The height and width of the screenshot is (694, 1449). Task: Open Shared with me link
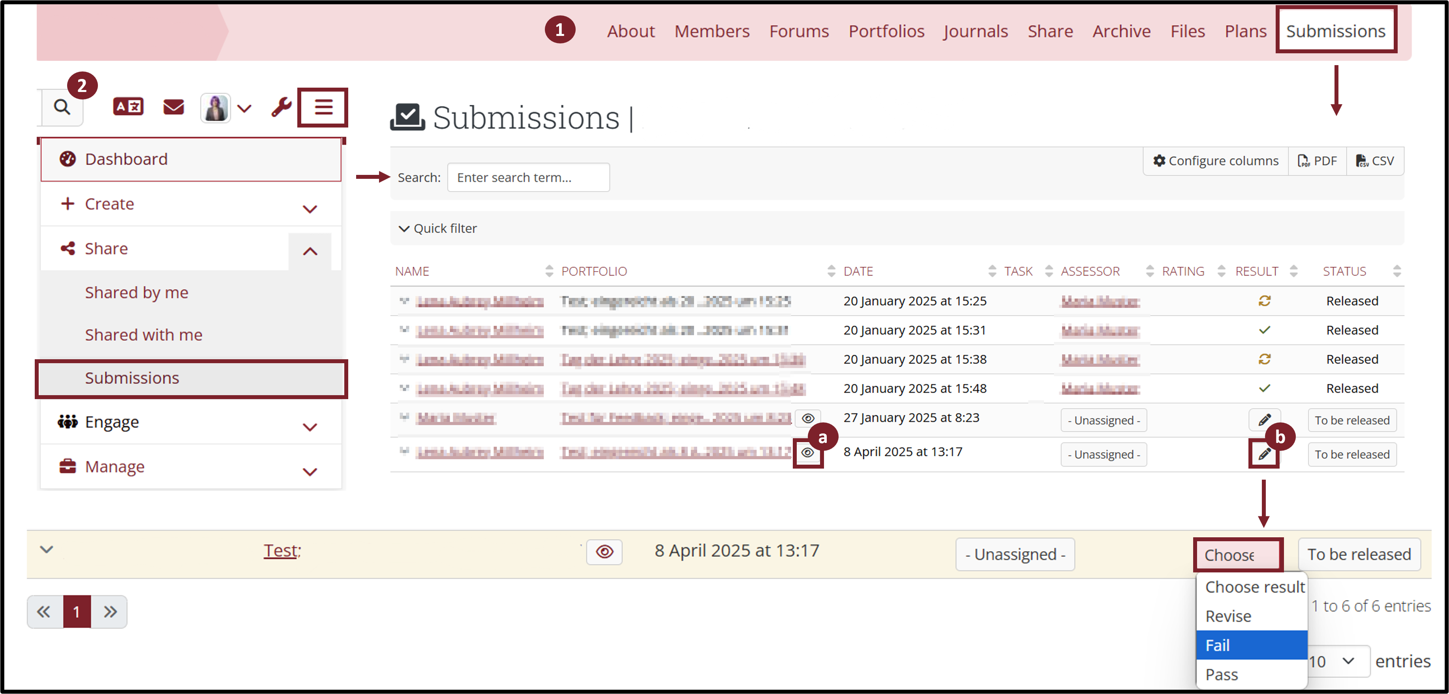[143, 335]
